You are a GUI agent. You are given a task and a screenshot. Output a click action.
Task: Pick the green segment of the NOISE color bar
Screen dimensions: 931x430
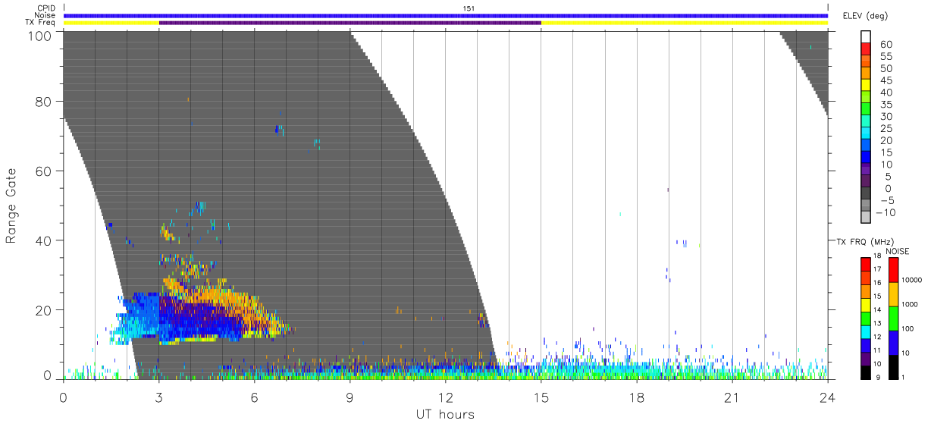coord(894,318)
